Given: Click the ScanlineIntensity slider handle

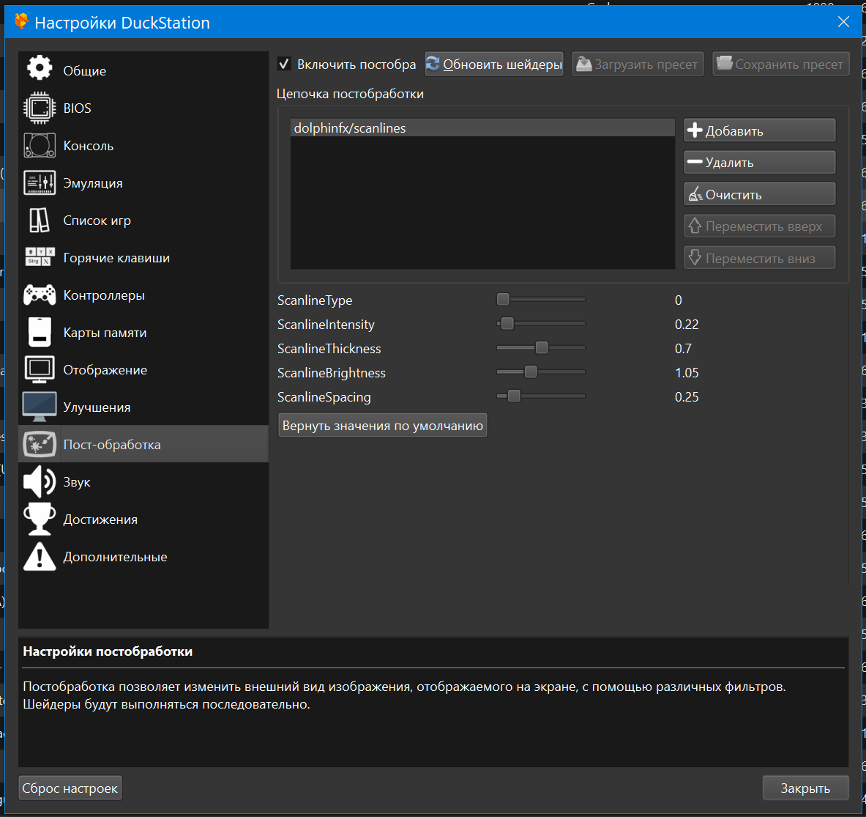Looking at the screenshot, I should click(507, 323).
